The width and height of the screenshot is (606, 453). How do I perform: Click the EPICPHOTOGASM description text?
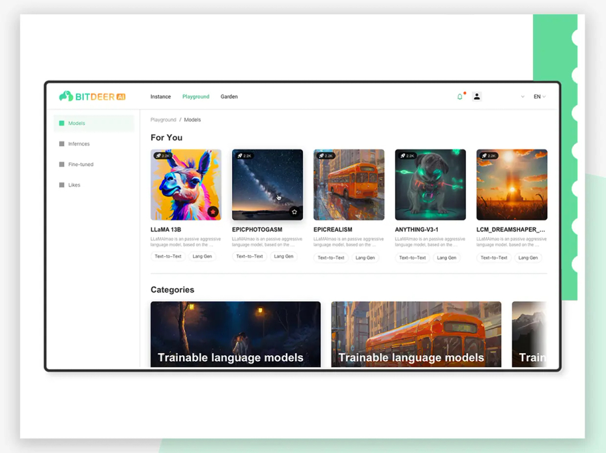[267, 242]
